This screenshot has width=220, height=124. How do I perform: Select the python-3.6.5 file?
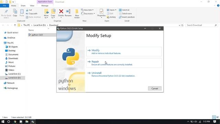37,35
